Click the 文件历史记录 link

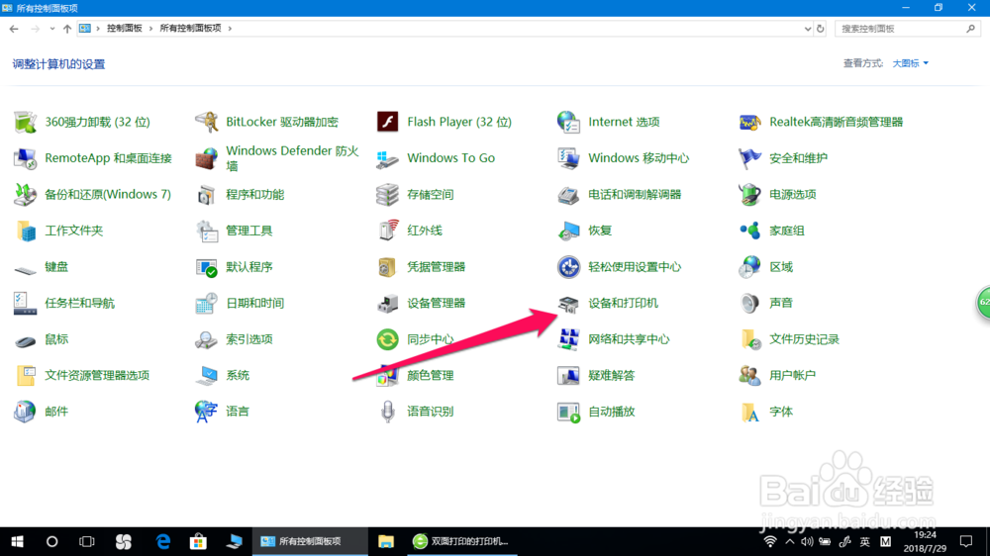804,339
